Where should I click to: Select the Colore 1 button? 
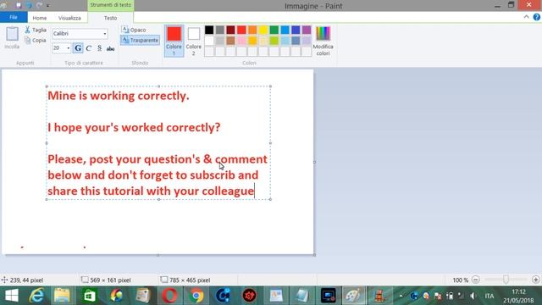click(x=174, y=41)
